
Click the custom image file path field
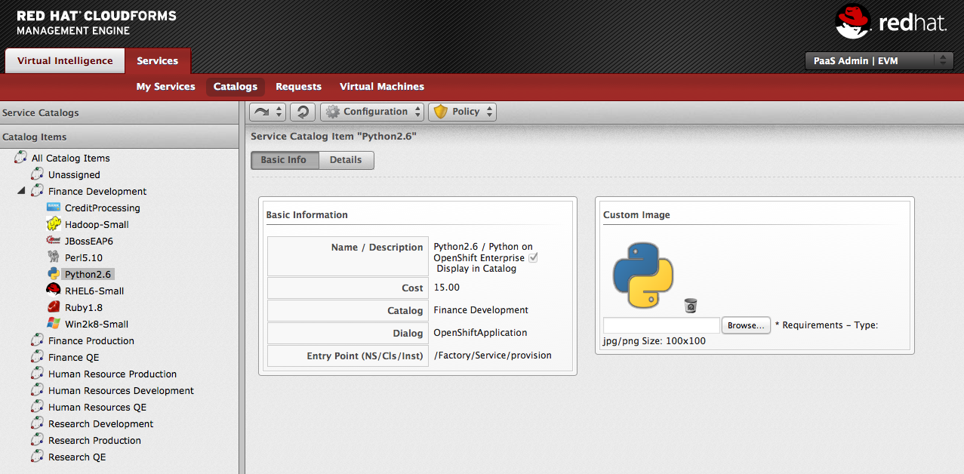tap(661, 325)
